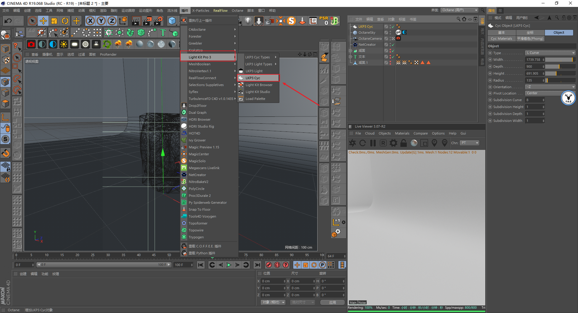Click the orange S MagicSolo toolbar icon
Screen dimensions: 578x313
click(291, 21)
